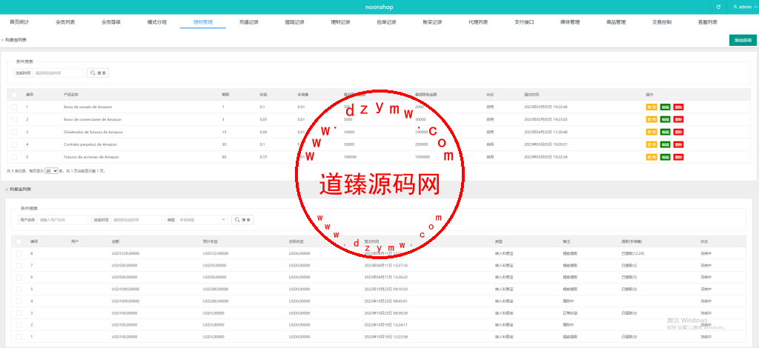Switch to 充值记录 tab

point(249,22)
